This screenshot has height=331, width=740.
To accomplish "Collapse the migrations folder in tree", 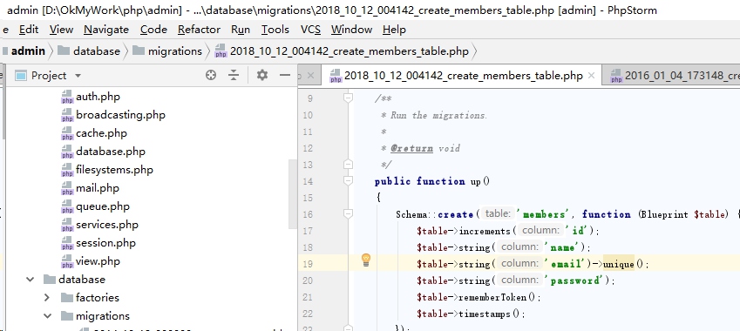I will 47,316.
